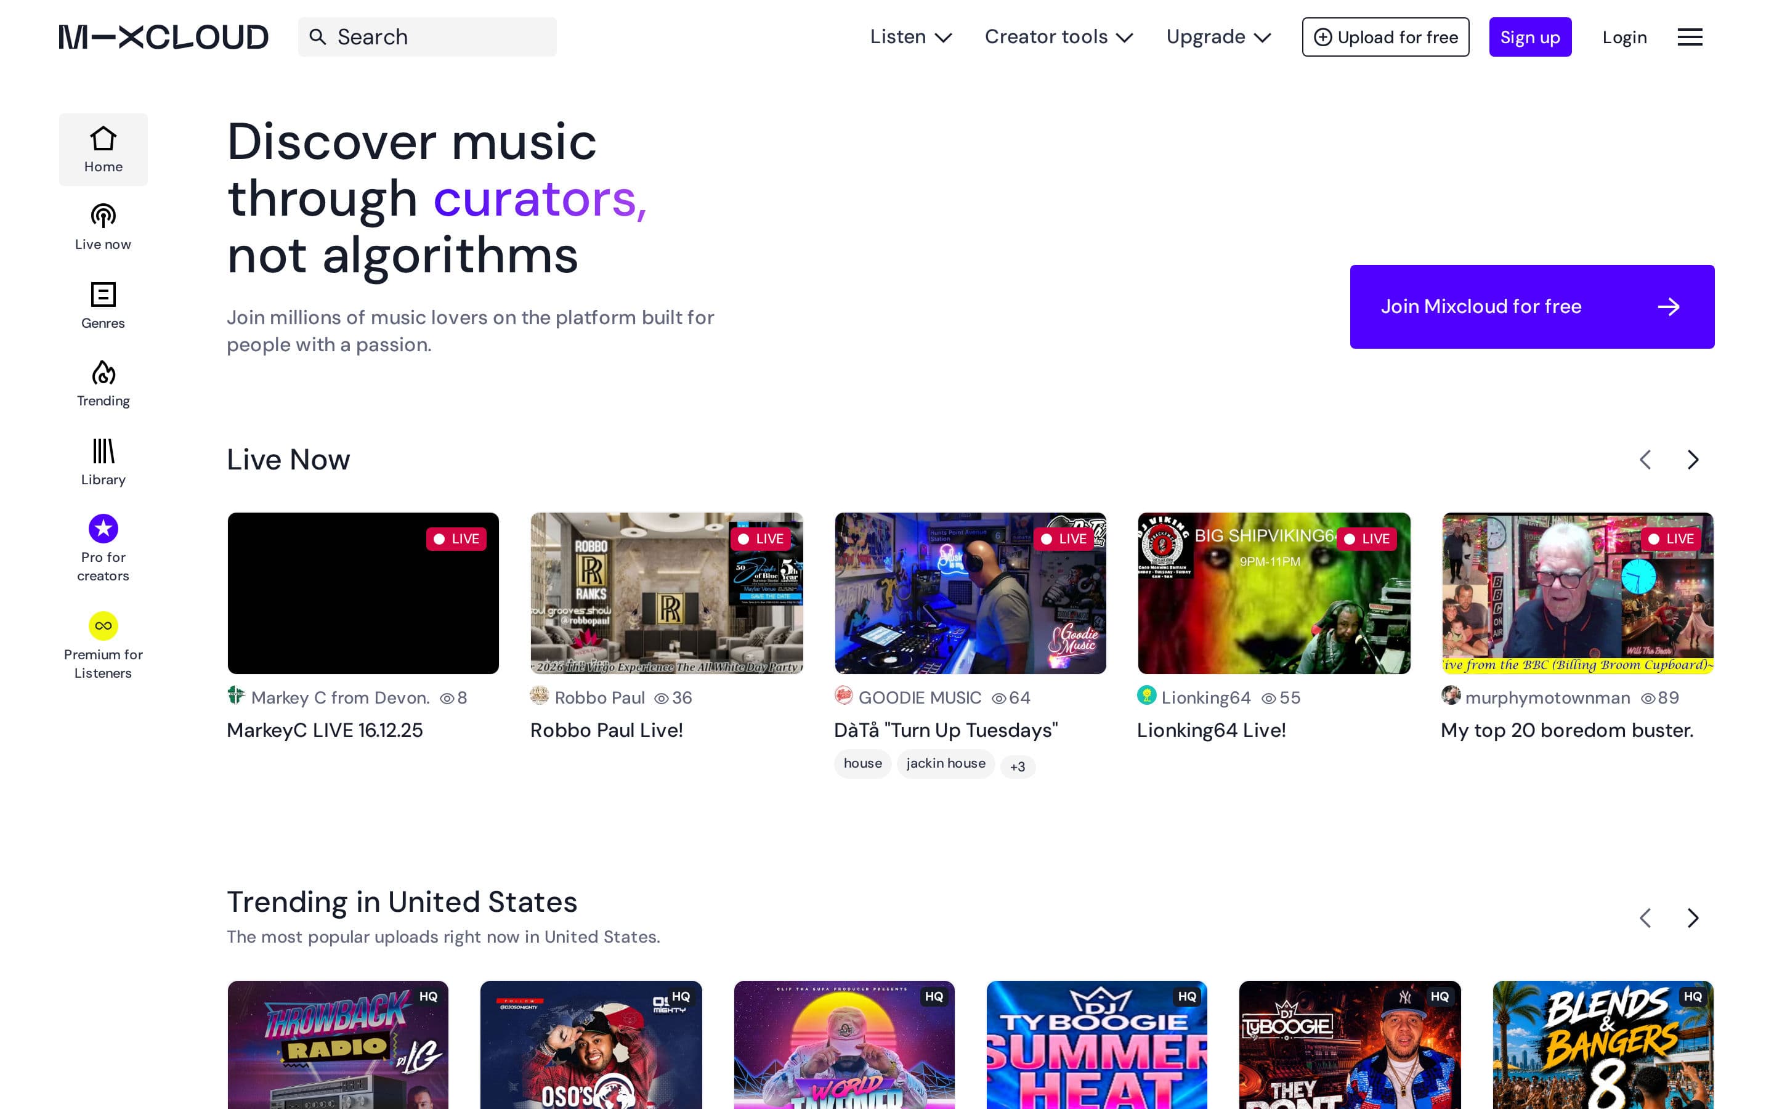Image resolution: width=1774 pixels, height=1109 pixels.
Task: Open Robbo Paul Live! stream thumbnail
Action: 667,593
